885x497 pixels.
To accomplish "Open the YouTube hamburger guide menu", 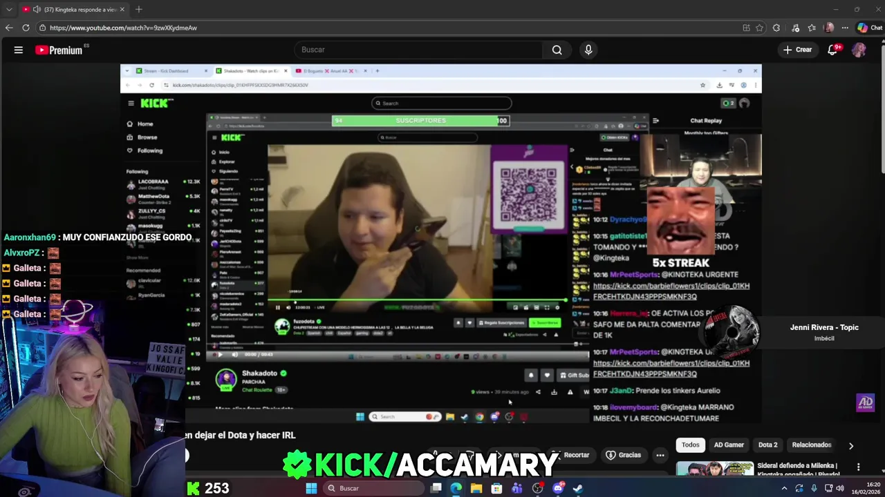I will click(19, 50).
